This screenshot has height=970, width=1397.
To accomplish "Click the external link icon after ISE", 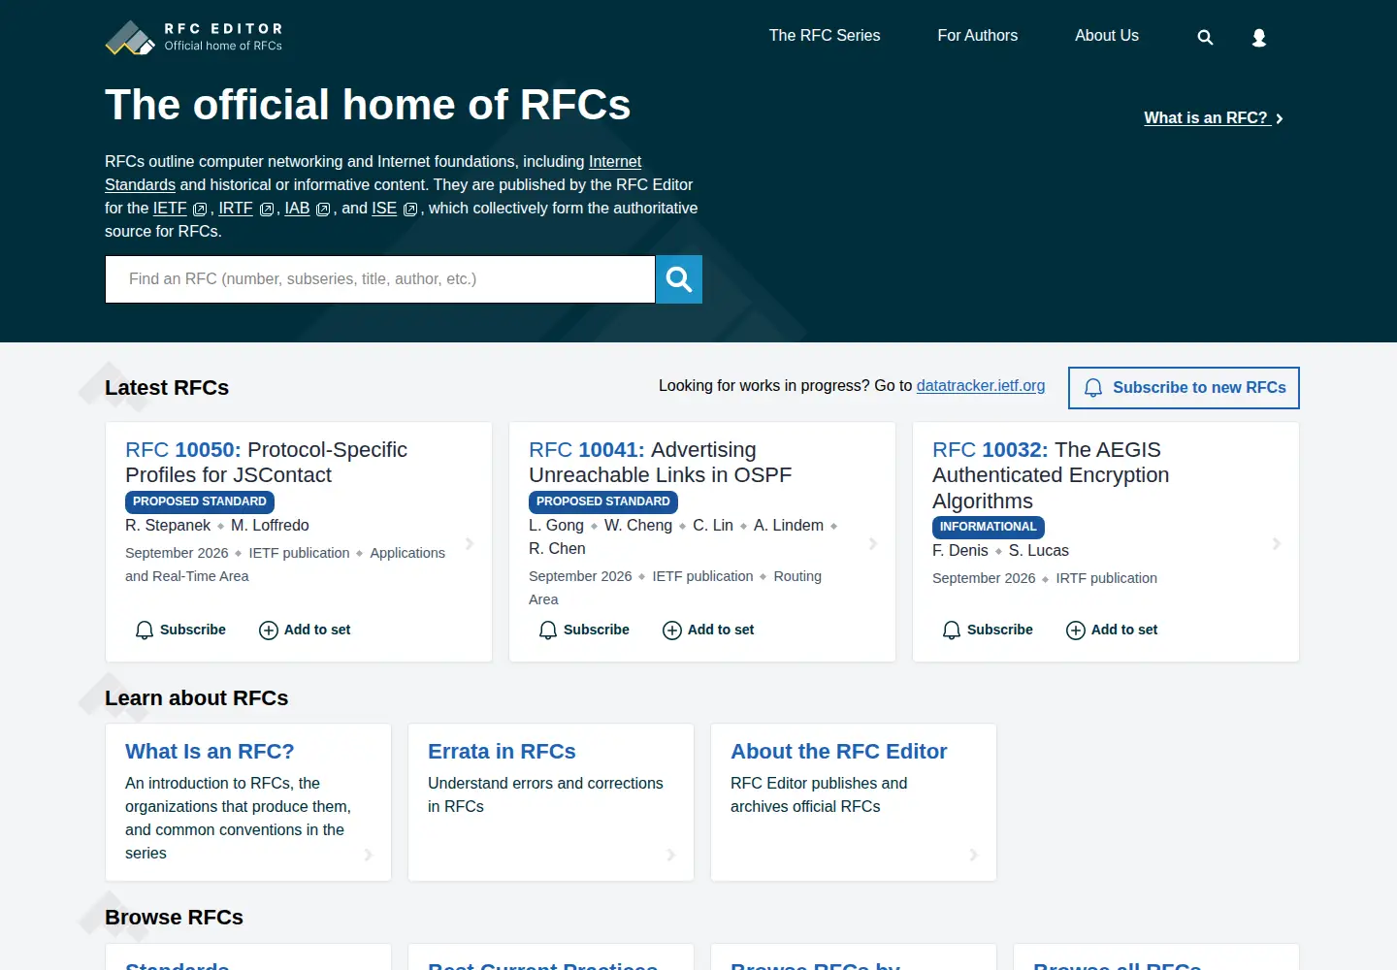I will 410,210.
